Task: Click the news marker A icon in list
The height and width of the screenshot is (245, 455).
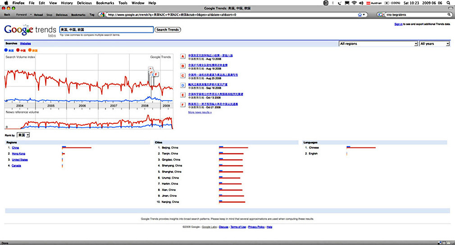Action: click(183, 57)
